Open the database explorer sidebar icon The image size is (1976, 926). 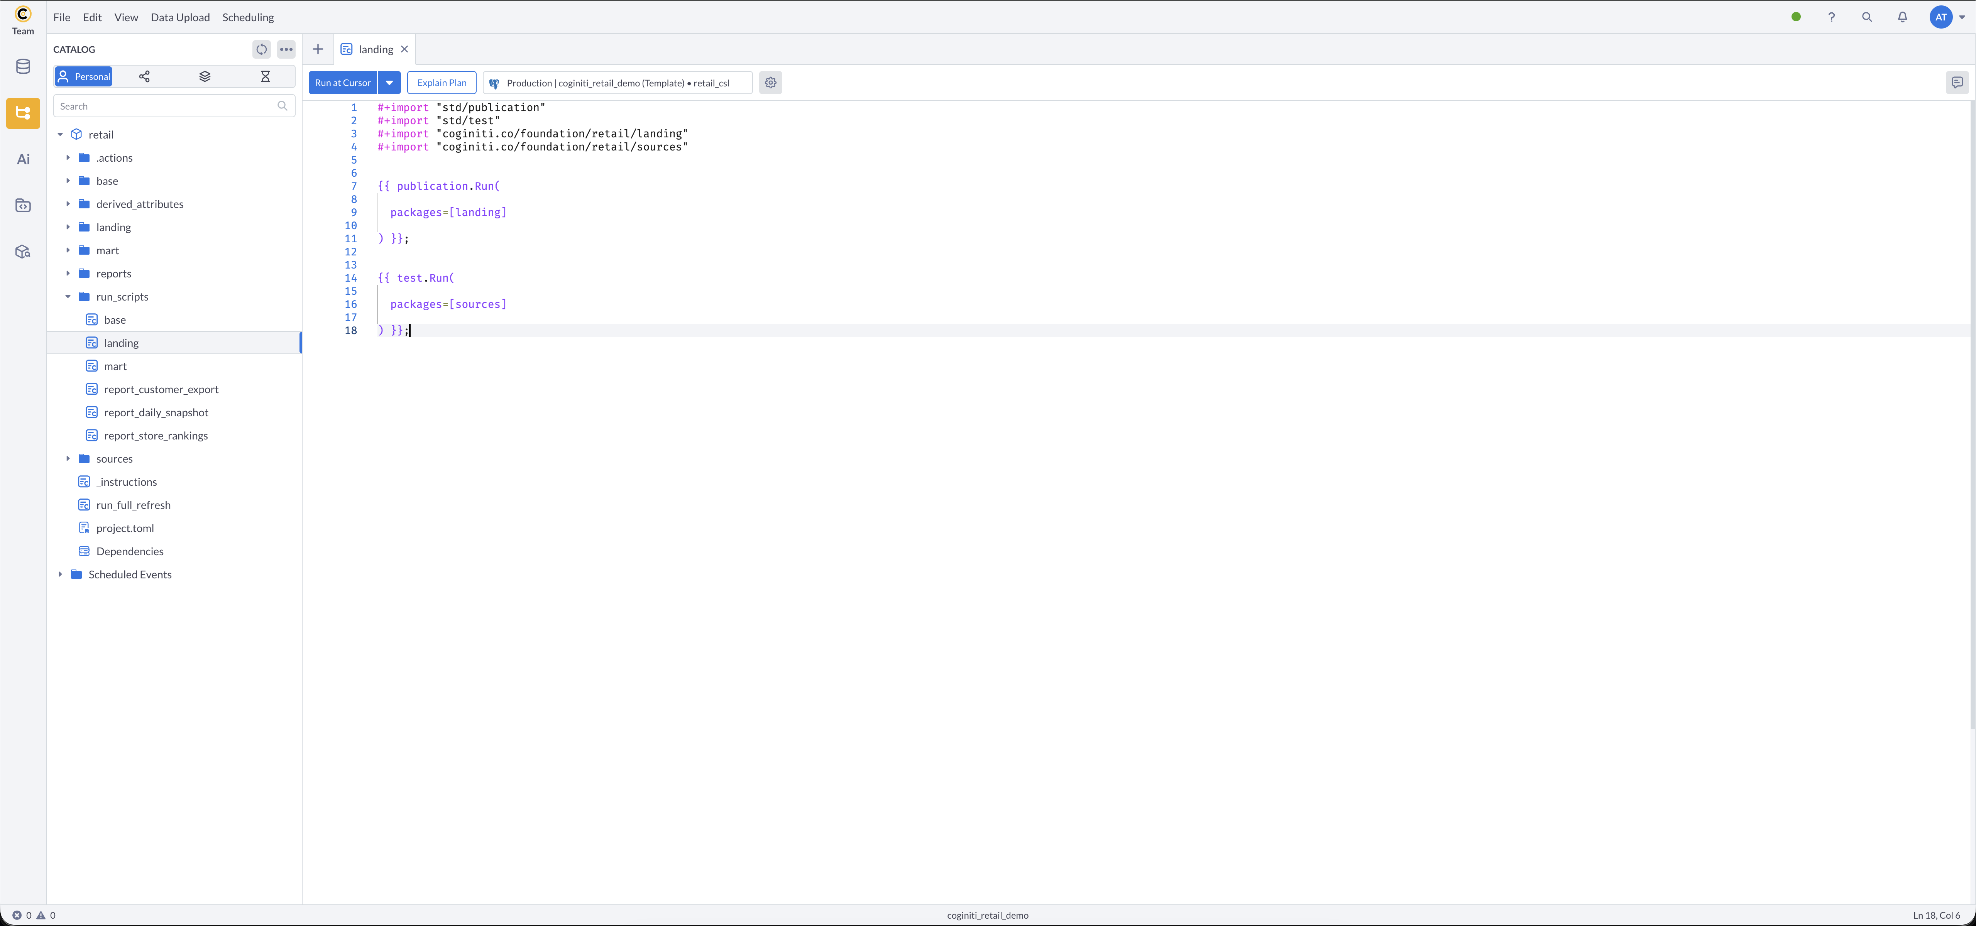(23, 67)
